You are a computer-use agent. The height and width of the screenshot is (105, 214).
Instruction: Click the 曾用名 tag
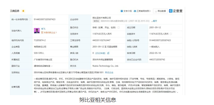coord(96,21)
